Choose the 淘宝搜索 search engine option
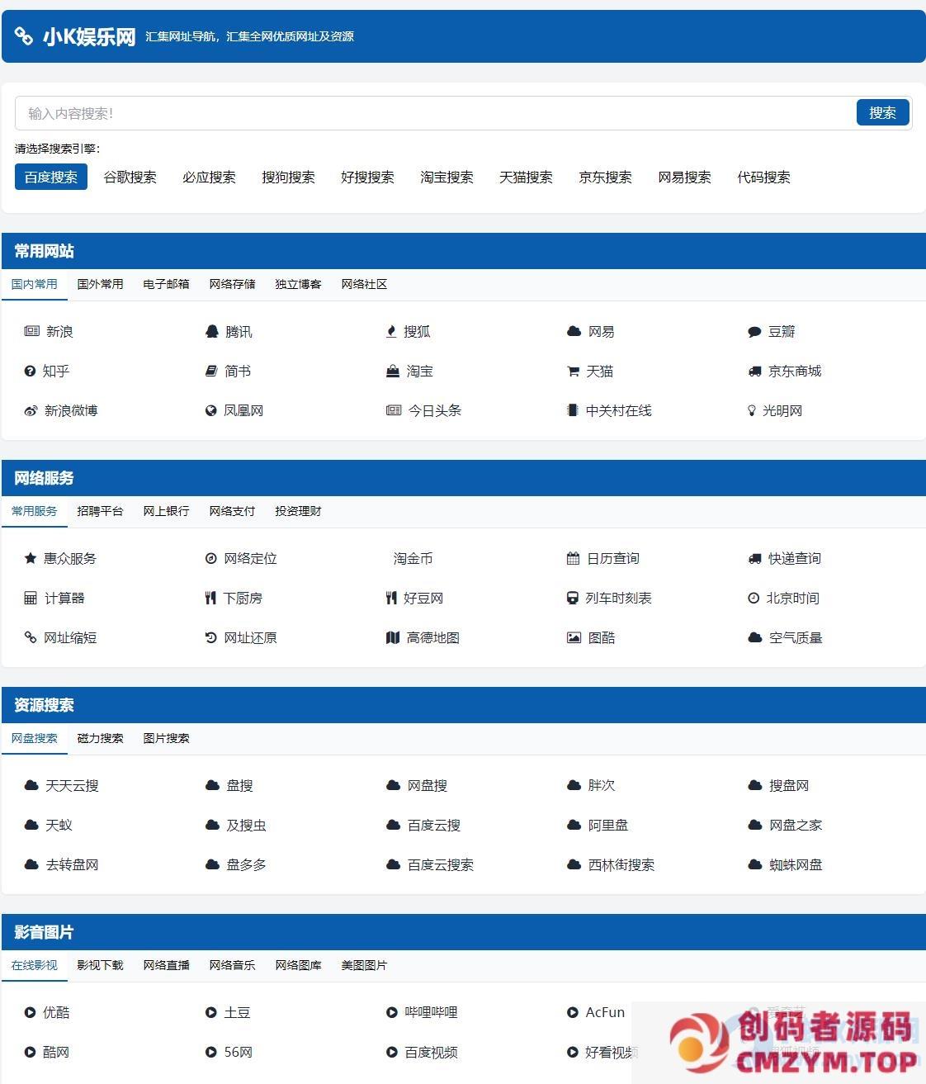926x1084 pixels. (x=446, y=178)
